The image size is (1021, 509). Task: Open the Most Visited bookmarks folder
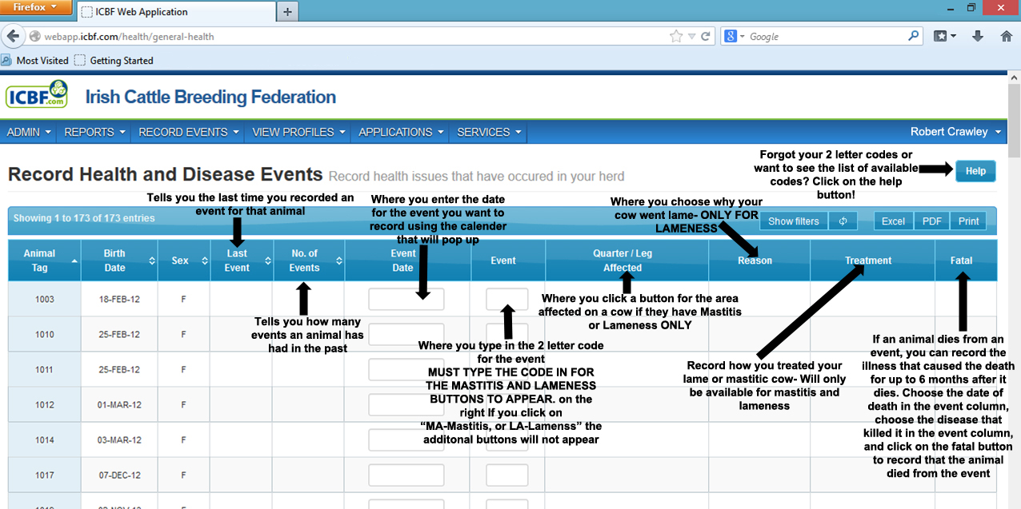tap(35, 61)
